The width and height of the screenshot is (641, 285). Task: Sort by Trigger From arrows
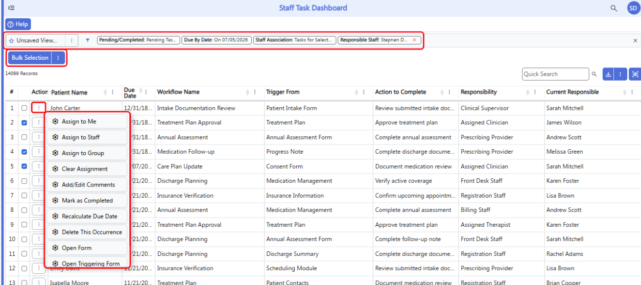[x=357, y=92]
